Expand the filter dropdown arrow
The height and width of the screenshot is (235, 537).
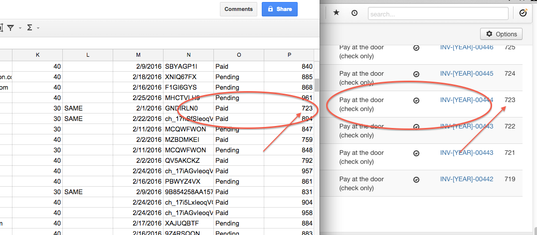[x=20, y=28]
